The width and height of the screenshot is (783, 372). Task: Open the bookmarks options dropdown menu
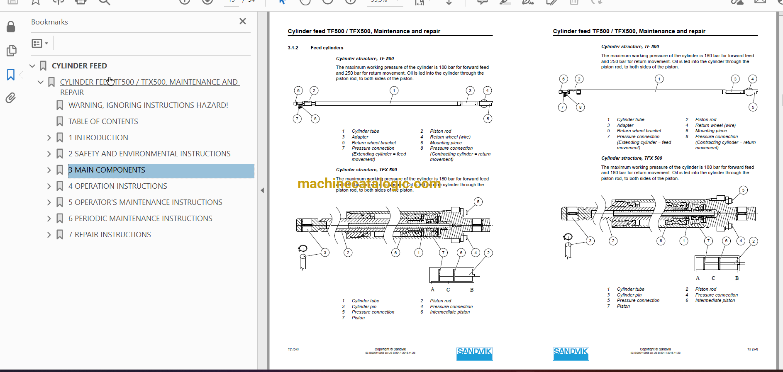[x=40, y=43]
